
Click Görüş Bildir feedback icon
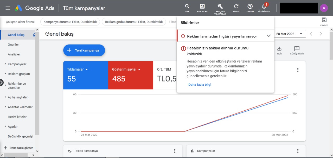[297, 50]
